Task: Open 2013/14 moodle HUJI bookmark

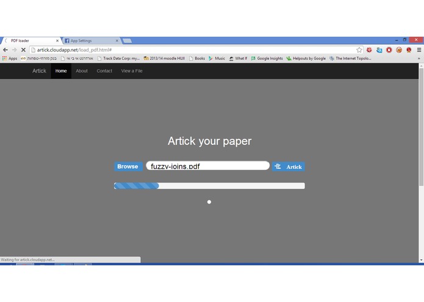Action: point(164,58)
